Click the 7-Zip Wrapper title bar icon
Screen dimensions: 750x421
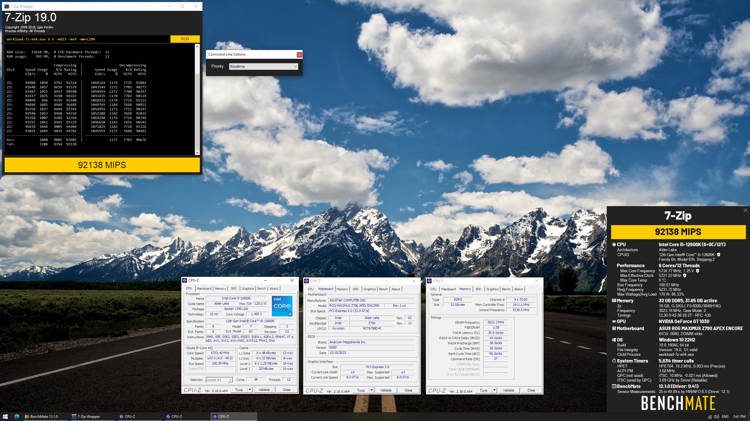(7, 6)
